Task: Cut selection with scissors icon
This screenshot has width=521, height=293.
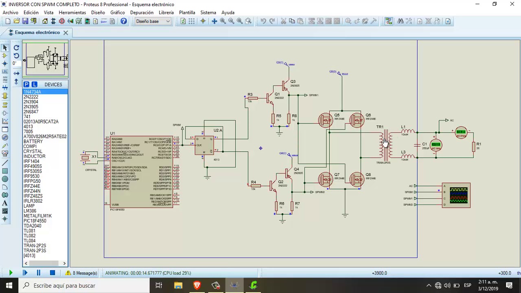Action: point(283,21)
